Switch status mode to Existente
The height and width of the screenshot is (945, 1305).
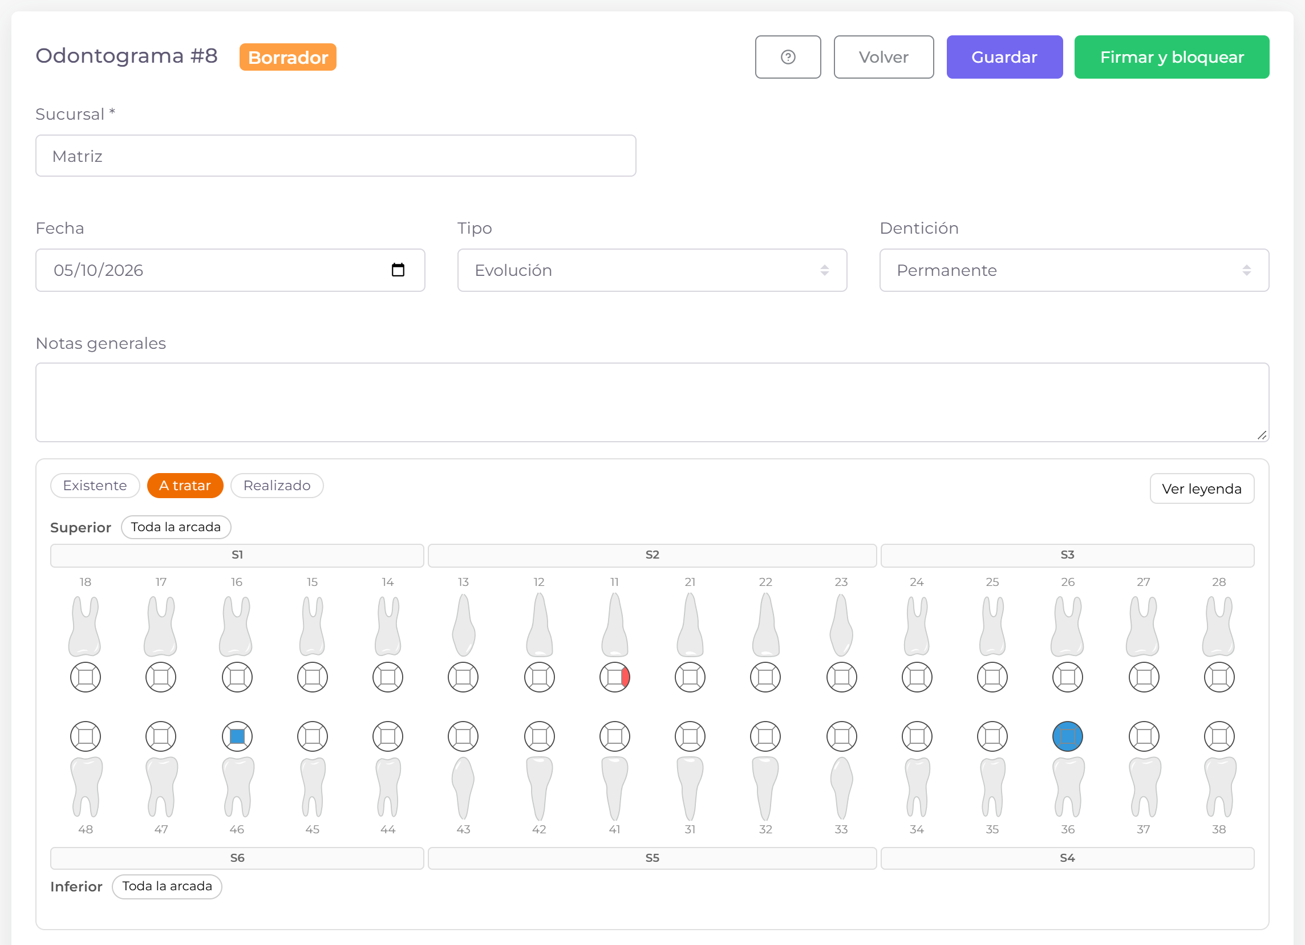tap(95, 485)
